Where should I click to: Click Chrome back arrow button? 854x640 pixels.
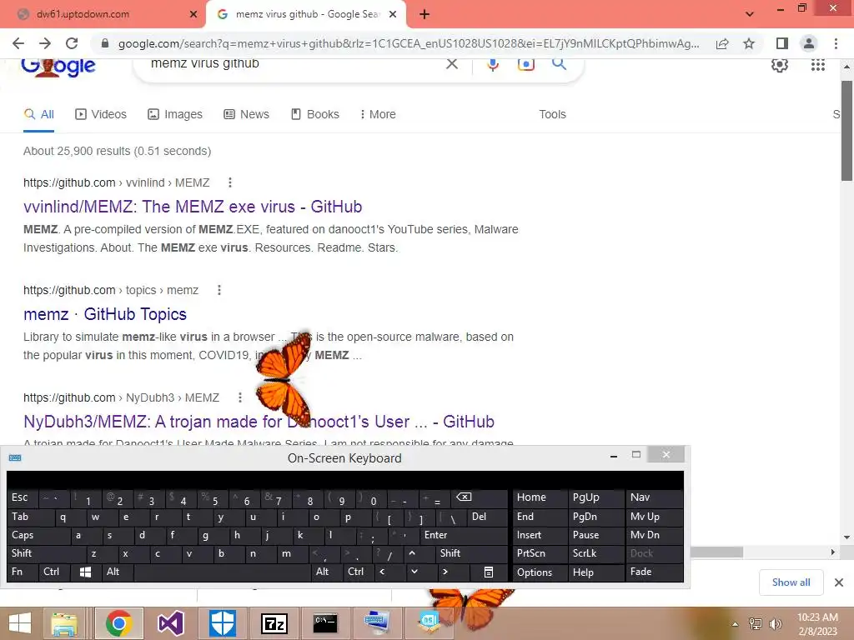click(x=18, y=43)
